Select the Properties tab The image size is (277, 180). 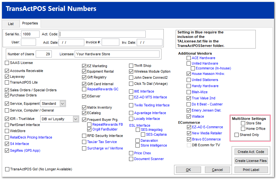click(30, 23)
